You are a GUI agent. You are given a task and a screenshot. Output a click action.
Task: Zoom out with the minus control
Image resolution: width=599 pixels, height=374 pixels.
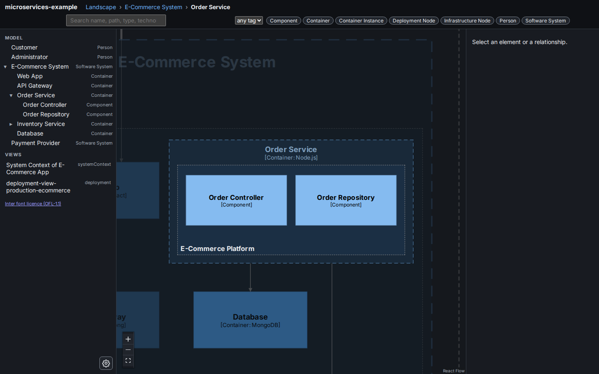pos(128,350)
